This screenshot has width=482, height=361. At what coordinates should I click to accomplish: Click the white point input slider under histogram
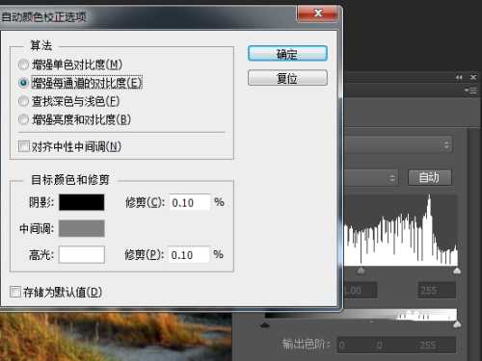click(x=457, y=271)
